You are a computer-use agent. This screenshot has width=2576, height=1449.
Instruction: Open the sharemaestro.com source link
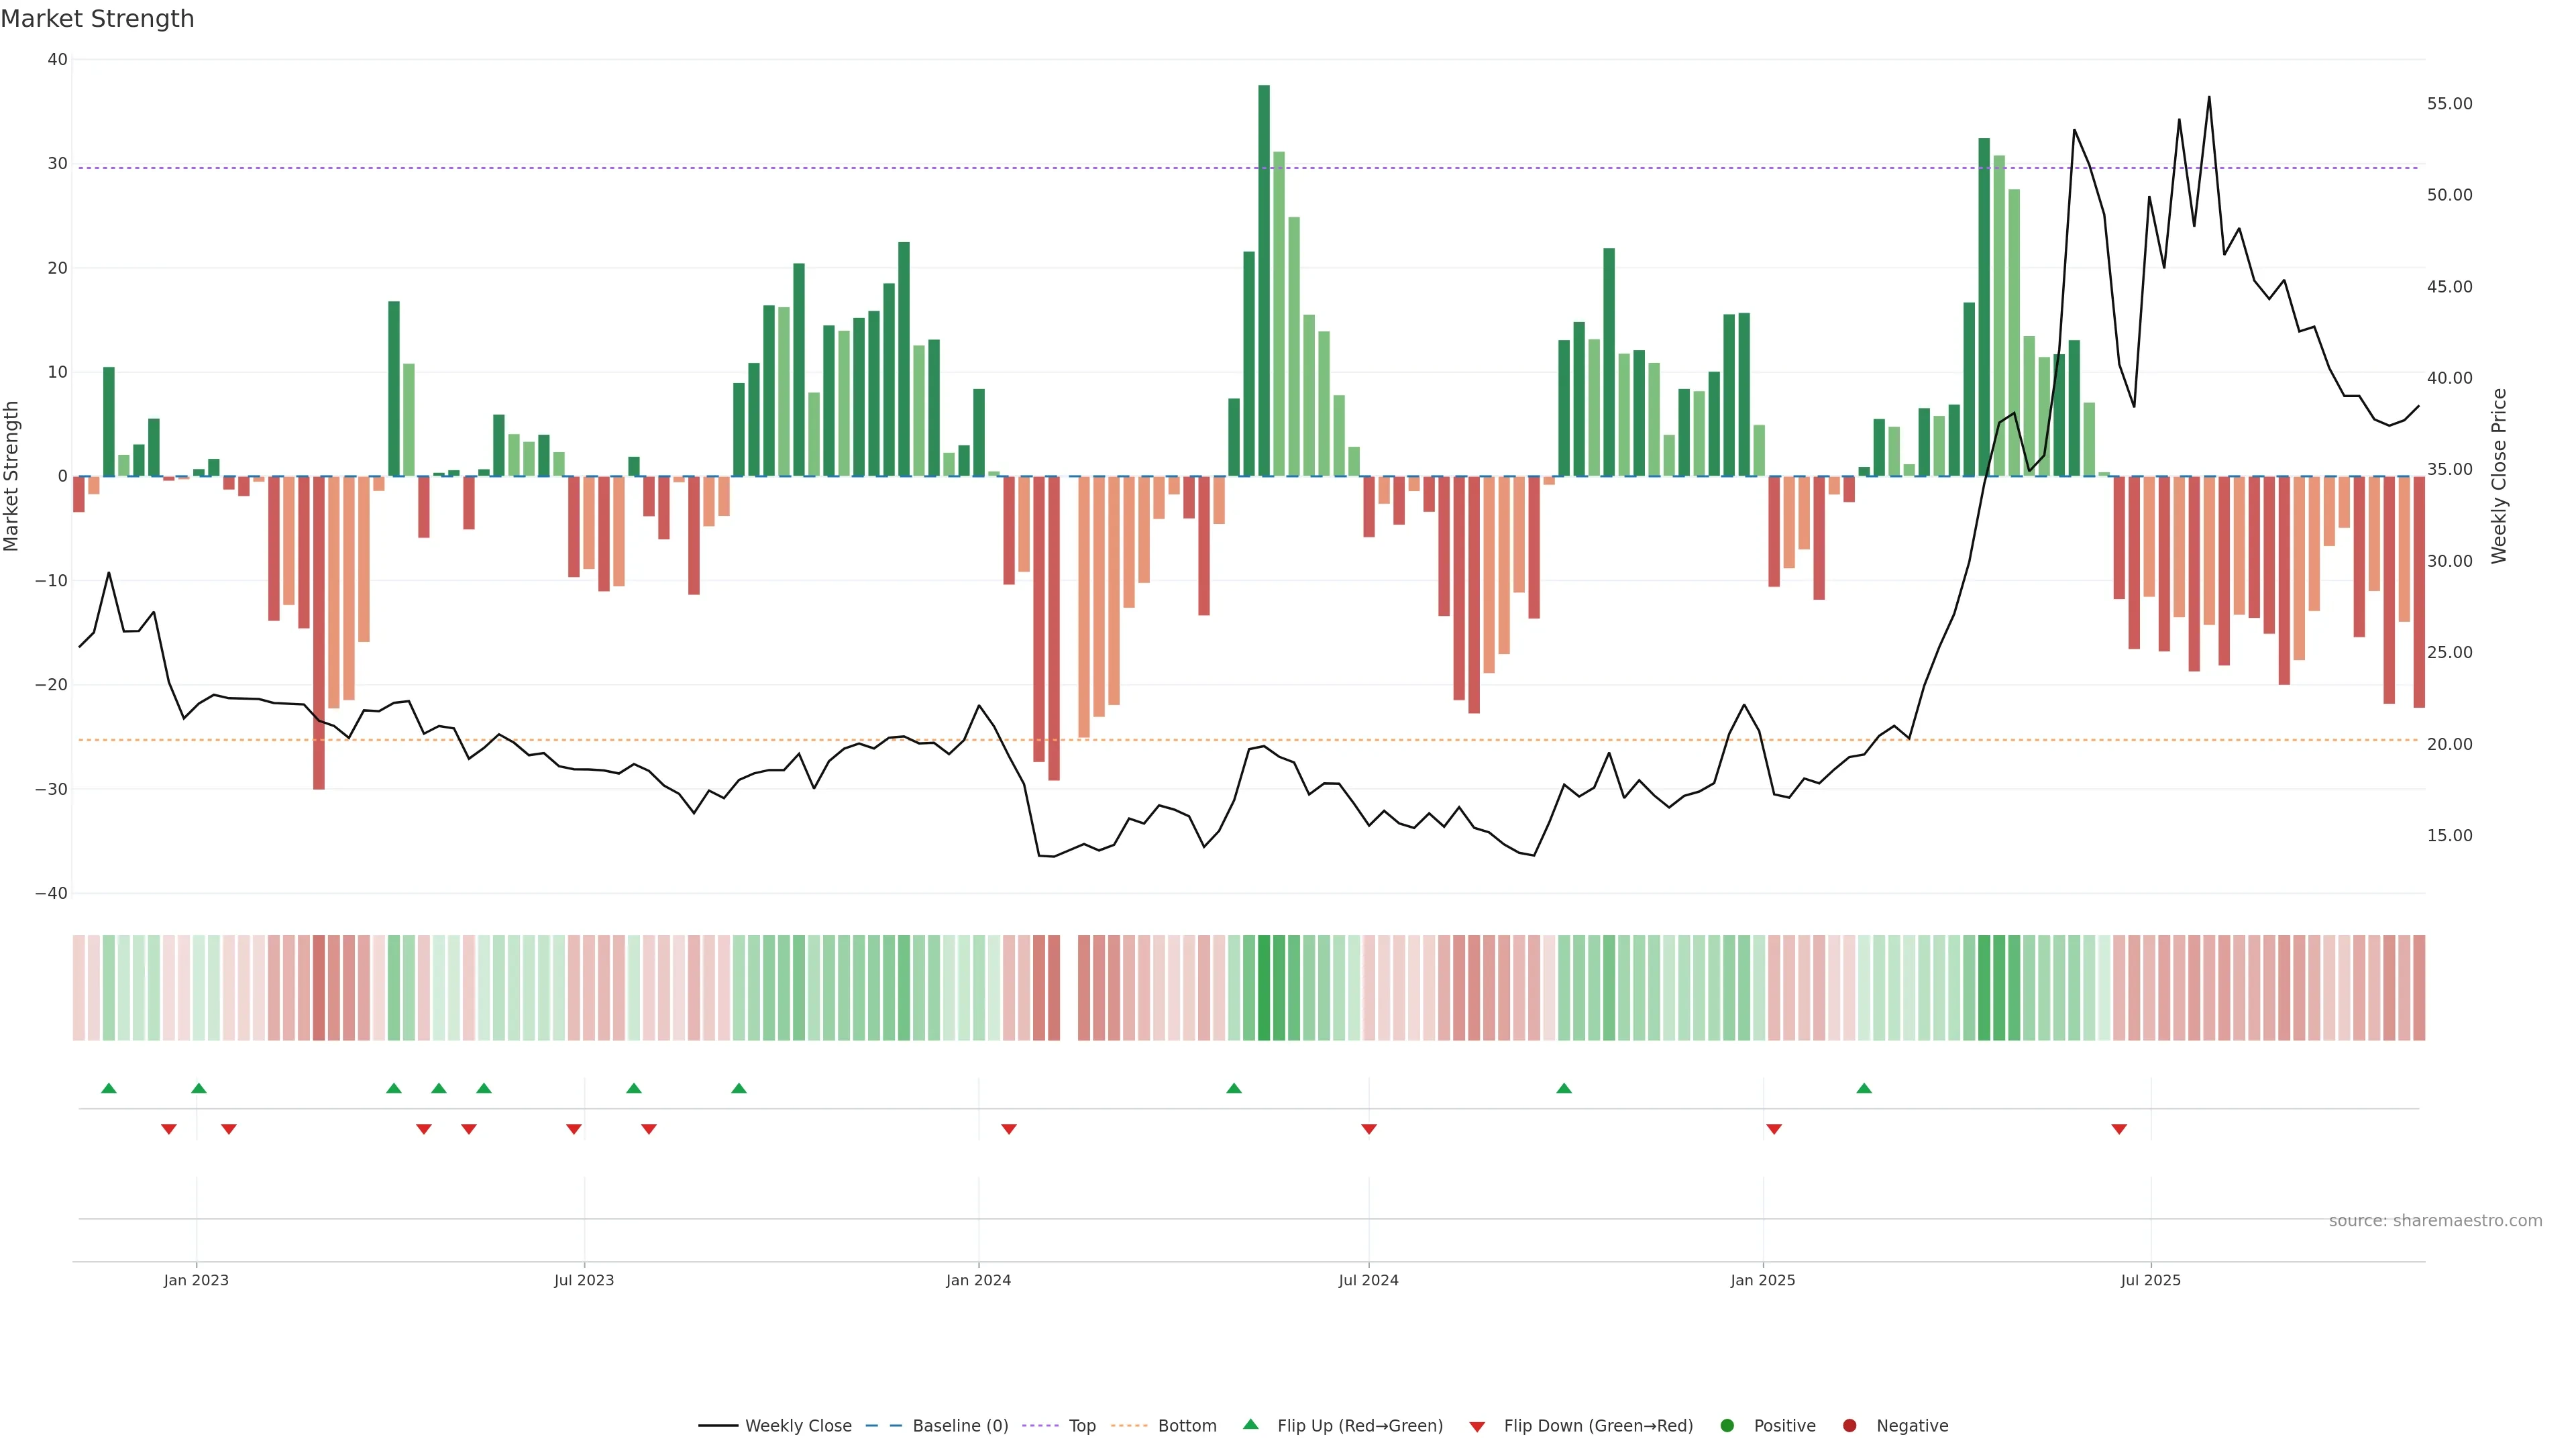(2435, 1220)
